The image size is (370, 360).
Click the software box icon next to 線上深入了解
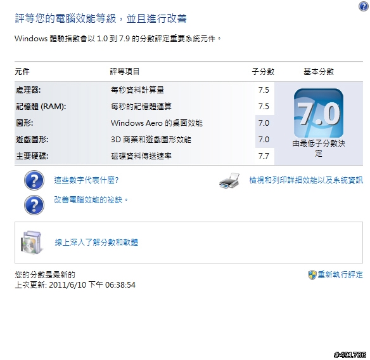[x=32, y=243]
